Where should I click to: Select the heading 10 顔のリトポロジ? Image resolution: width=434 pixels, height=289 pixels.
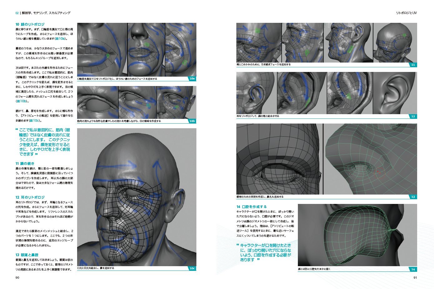30,24
